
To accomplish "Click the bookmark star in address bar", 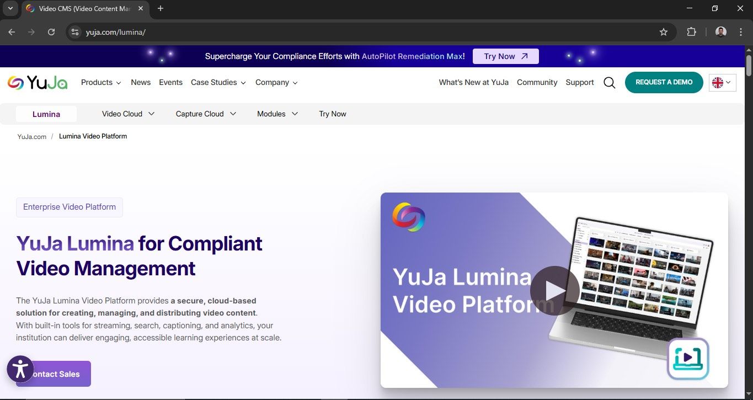I will coord(664,32).
